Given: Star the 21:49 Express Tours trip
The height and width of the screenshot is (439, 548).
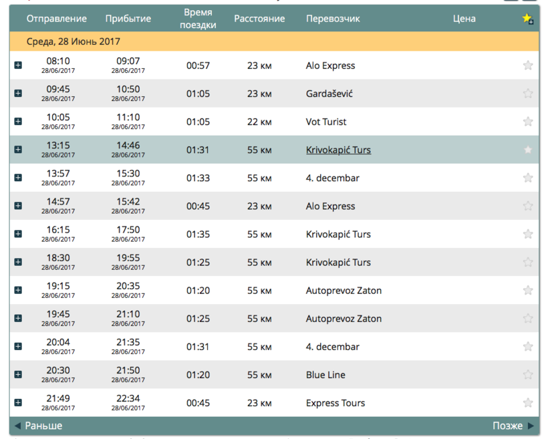Looking at the screenshot, I should (528, 403).
